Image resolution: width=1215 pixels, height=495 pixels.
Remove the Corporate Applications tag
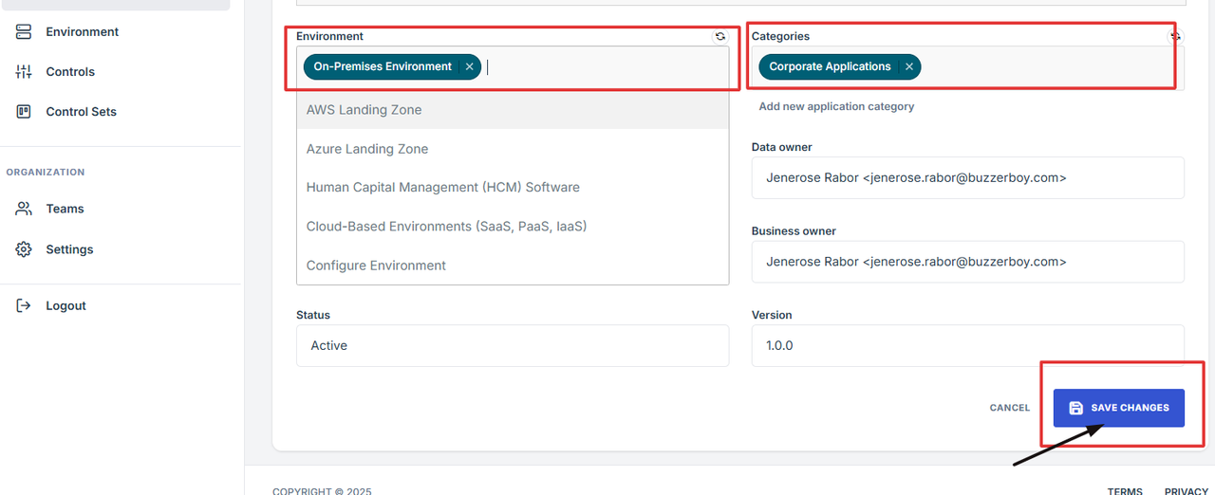click(908, 67)
